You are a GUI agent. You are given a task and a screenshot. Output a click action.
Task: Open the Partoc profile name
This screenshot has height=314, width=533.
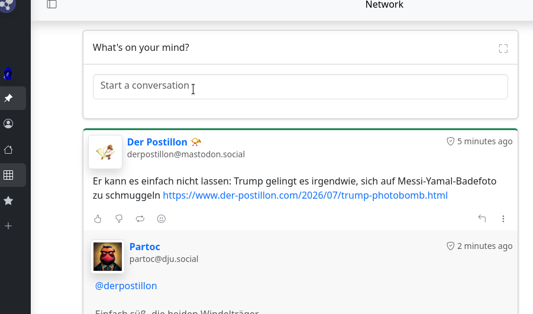pyautogui.click(x=145, y=247)
